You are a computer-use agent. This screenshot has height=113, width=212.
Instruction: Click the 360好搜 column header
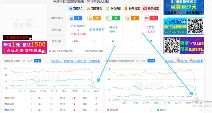pos(113,9)
